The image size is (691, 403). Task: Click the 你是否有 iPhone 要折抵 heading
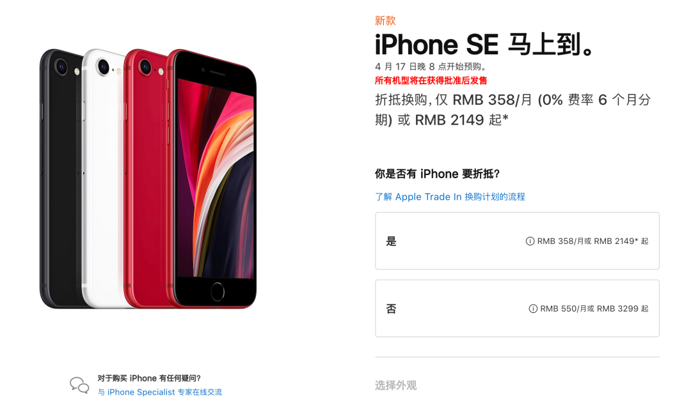coord(437,174)
